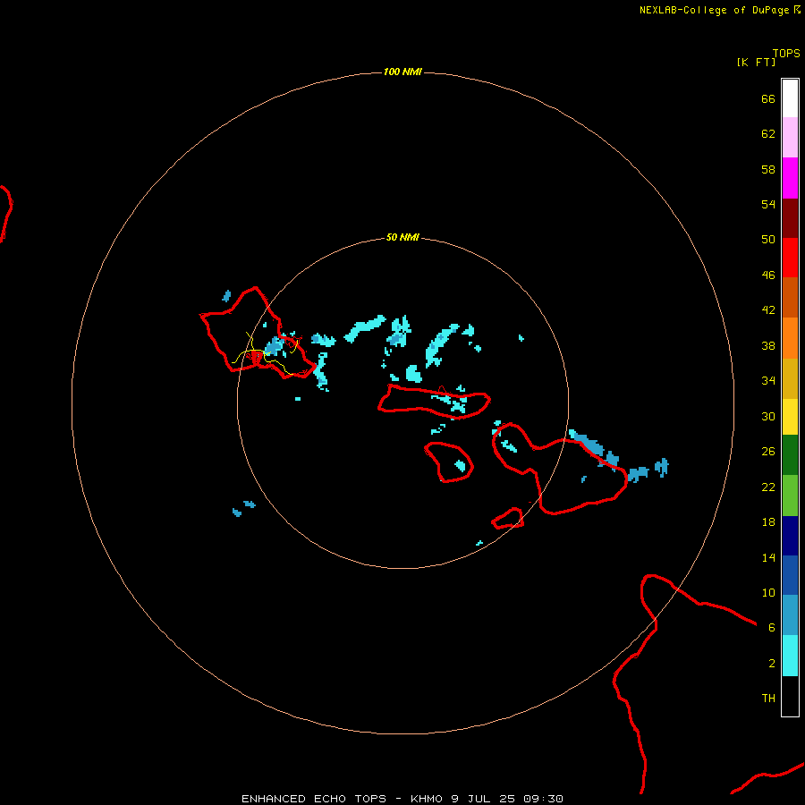Click the medium blue 14 kft legend swatch
The height and width of the screenshot is (805, 805).
(790, 575)
